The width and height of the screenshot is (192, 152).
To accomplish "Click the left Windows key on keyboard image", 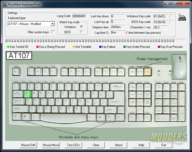I will pyautogui.click(x=26, y=117).
